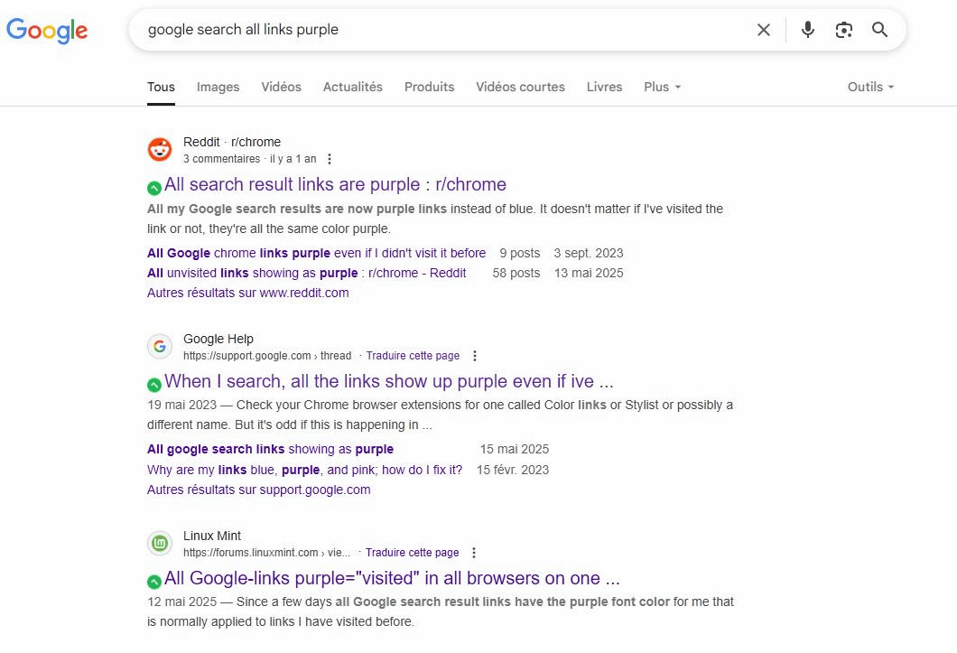
Task: Start voice search with microphone icon
Action: click(x=807, y=30)
